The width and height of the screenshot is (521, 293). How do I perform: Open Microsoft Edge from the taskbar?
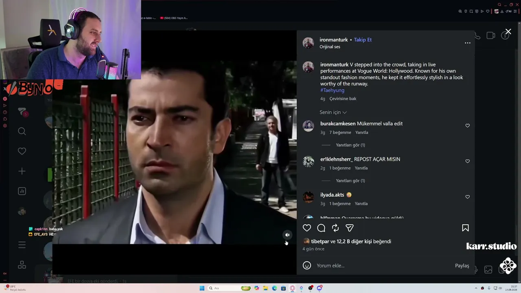(274, 288)
